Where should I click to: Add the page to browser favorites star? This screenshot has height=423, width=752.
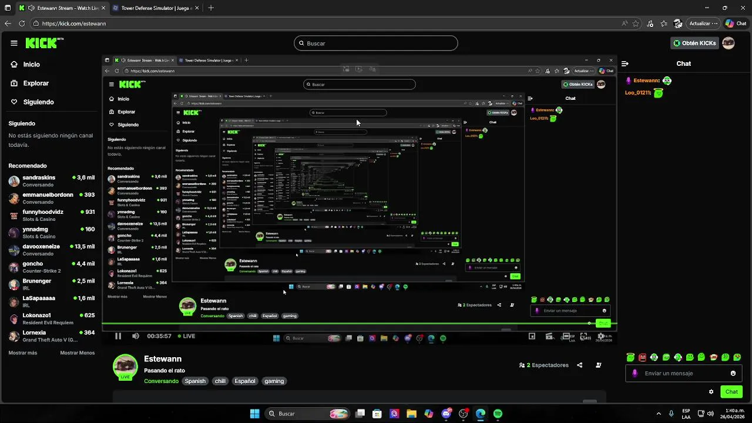(x=636, y=23)
